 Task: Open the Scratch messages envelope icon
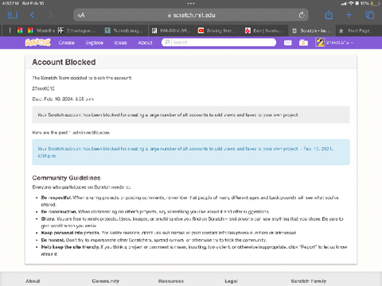(x=288, y=43)
